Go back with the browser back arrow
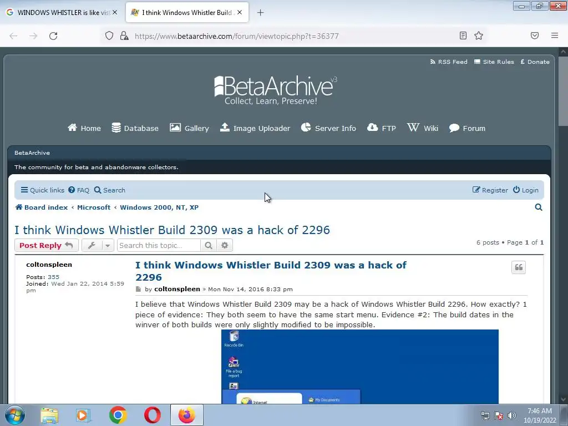Image resolution: width=568 pixels, height=426 pixels. (x=13, y=36)
